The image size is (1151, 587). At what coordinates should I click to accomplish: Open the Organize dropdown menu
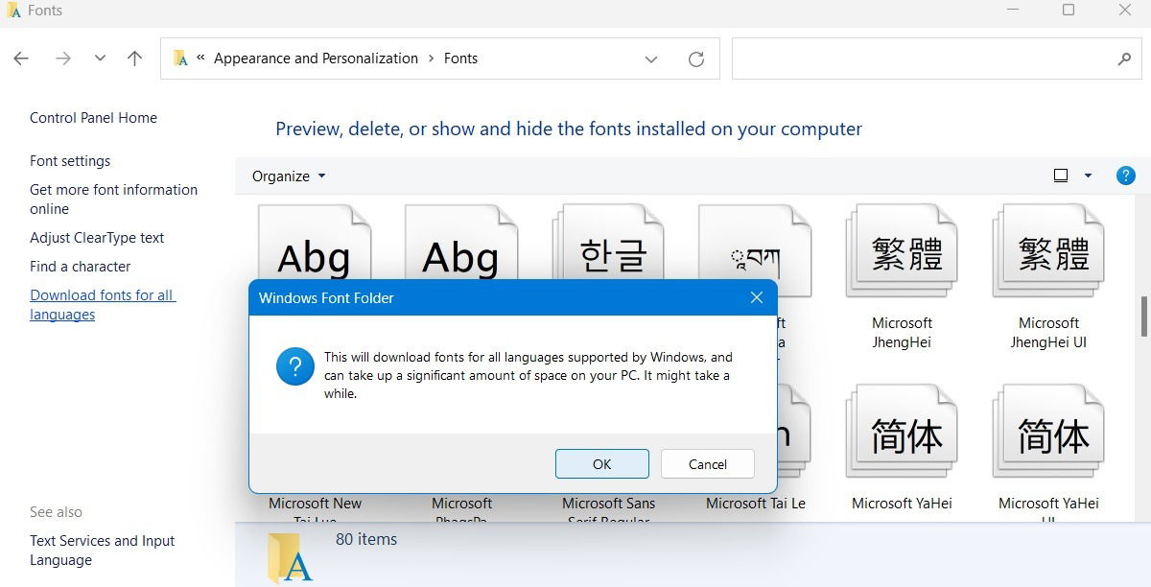coord(289,176)
